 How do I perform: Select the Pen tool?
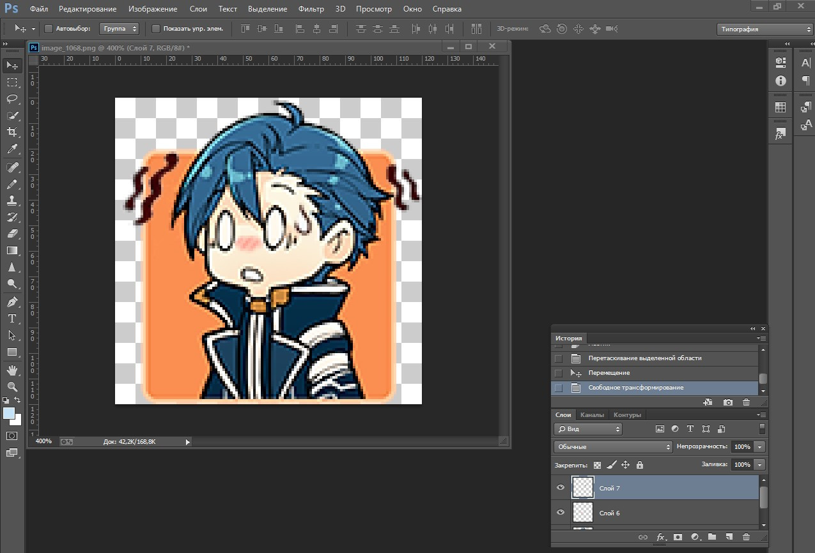click(x=12, y=301)
